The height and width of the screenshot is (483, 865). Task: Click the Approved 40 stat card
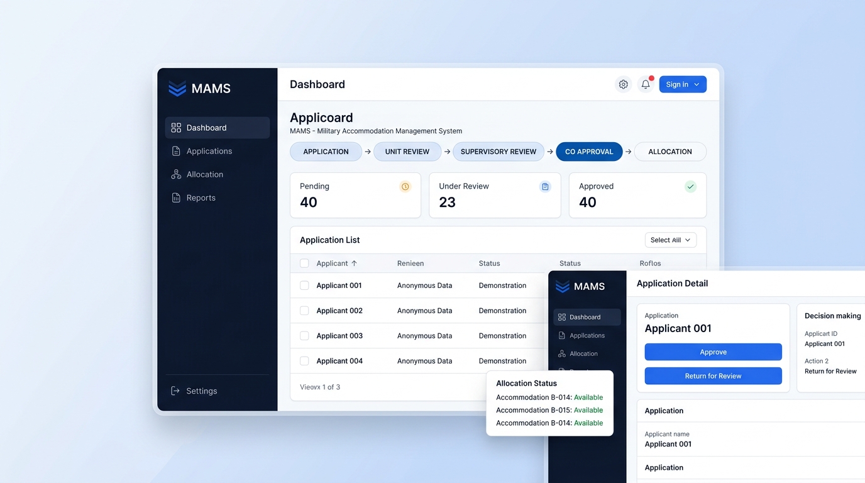[x=637, y=196]
